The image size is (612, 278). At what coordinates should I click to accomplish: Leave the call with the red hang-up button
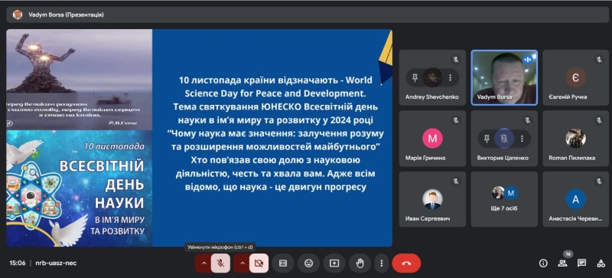tap(406, 263)
